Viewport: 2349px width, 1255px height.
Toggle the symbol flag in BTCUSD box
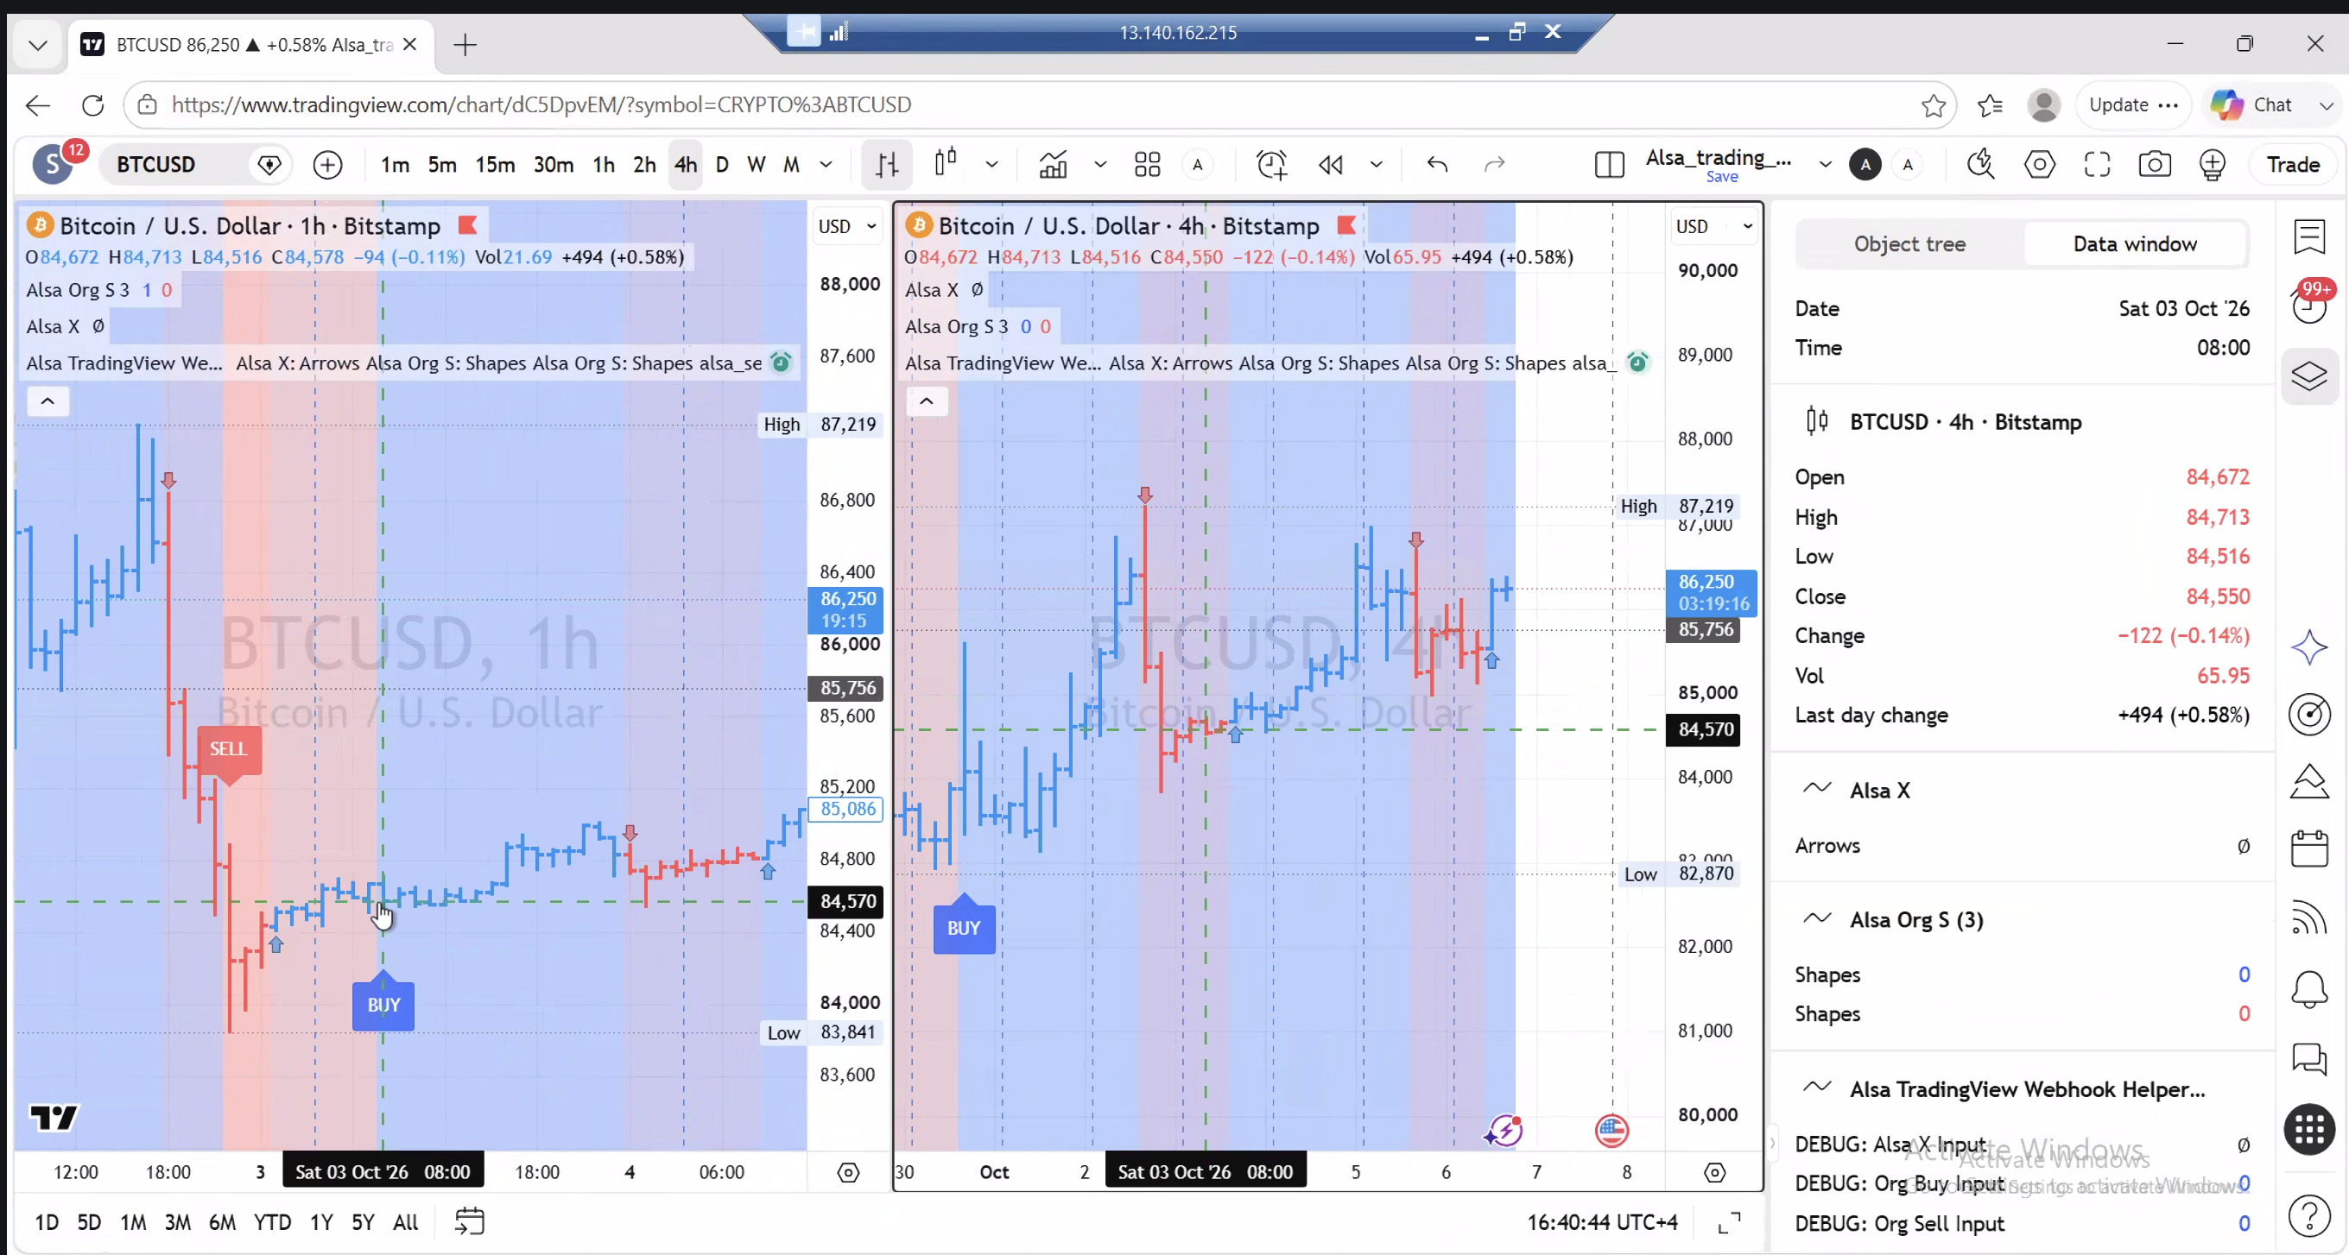pos(269,164)
